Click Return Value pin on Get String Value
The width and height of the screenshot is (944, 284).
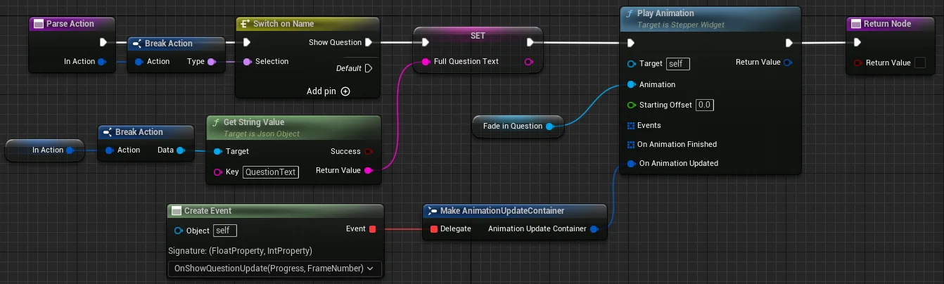pos(369,170)
